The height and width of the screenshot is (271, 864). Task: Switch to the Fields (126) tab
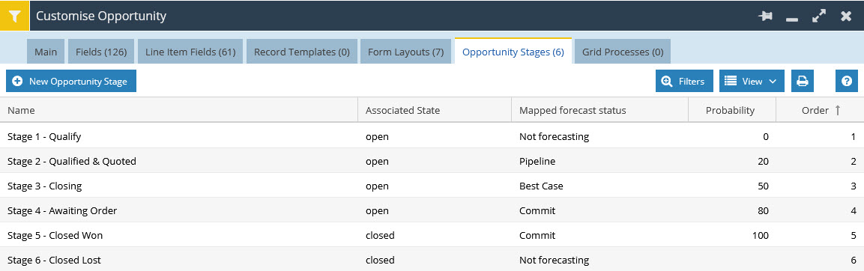tap(101, 52)
